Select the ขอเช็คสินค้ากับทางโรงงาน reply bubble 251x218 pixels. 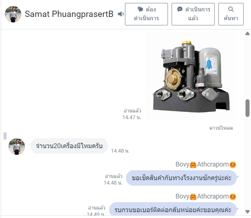pyautogui.click(x=182, y=178)
